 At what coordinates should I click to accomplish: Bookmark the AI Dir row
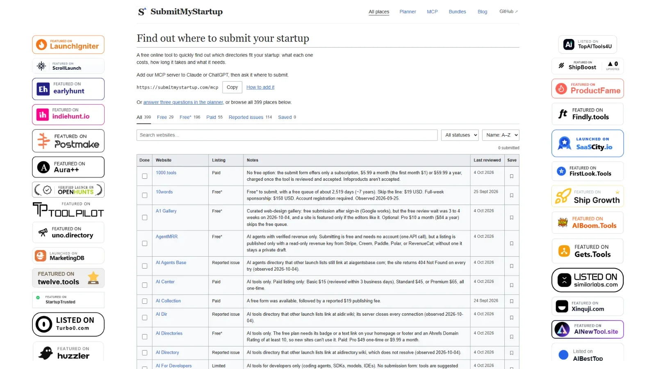click(x=512, y=318)
